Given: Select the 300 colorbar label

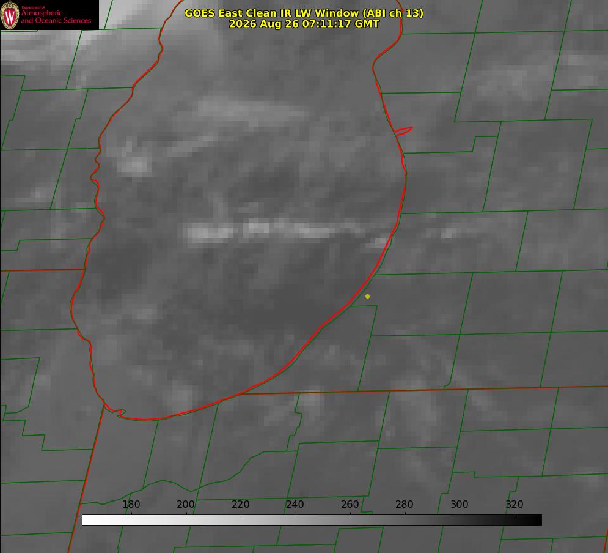Looking at the screenshot, I should (460, 504).
